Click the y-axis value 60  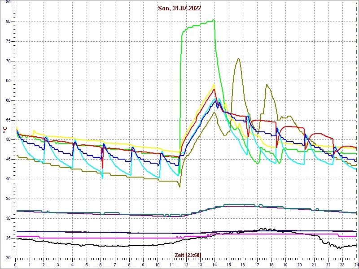(x=8, y=100)
